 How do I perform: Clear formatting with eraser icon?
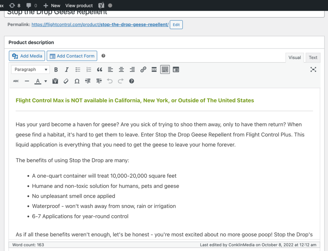[66, 81]
